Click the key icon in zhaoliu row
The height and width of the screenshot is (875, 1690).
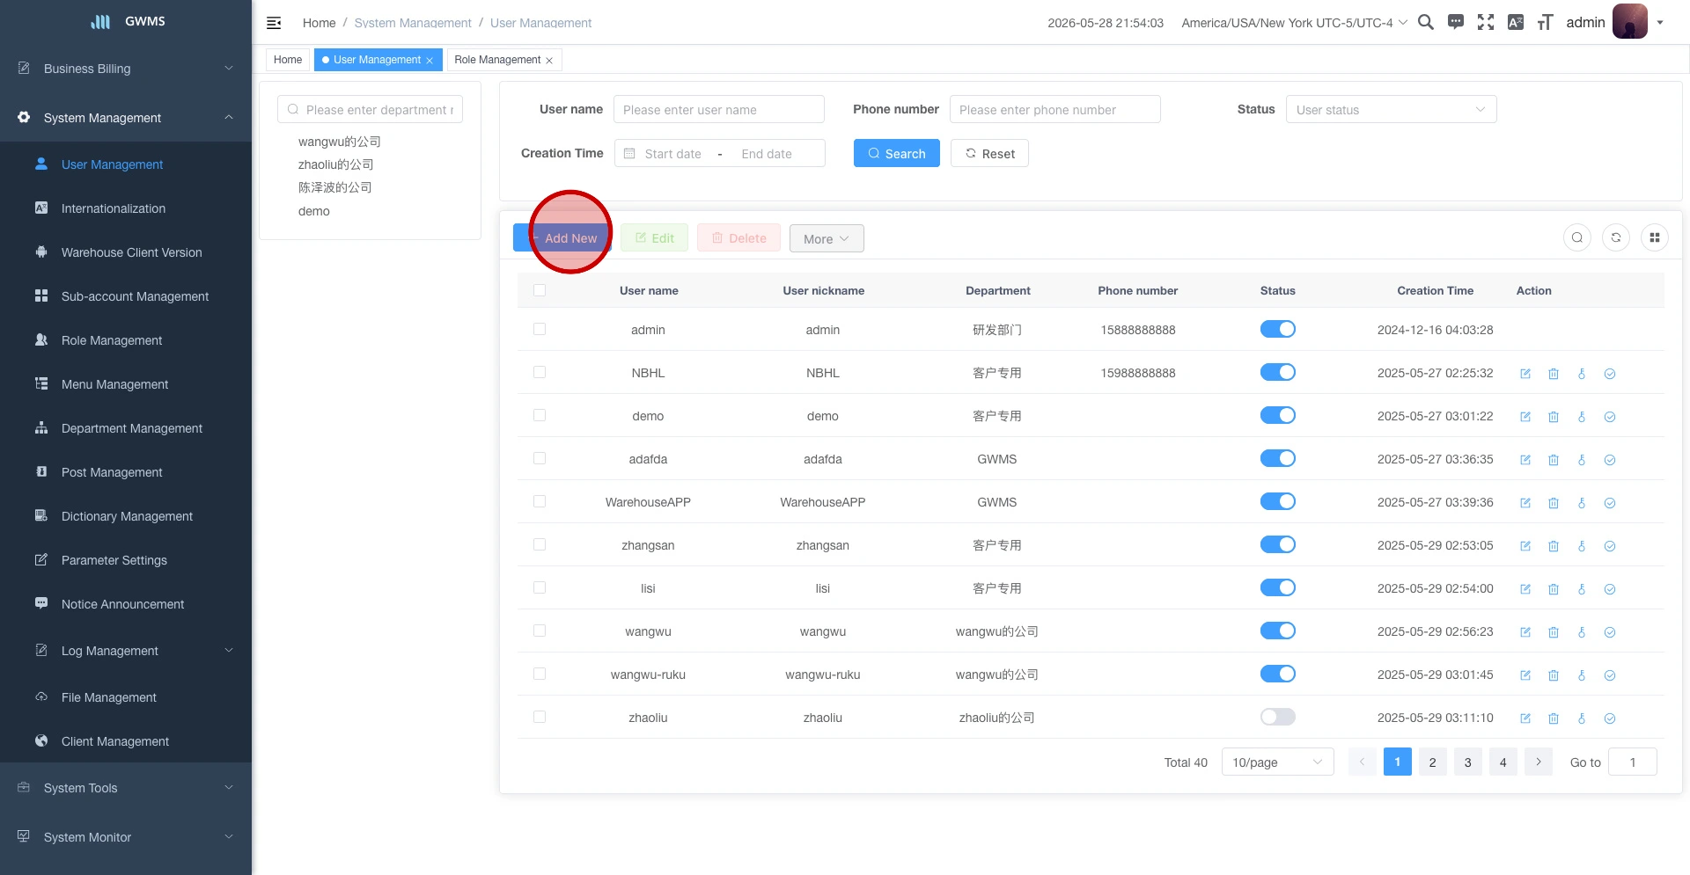pyautogui.click(x=1582, y=718)
